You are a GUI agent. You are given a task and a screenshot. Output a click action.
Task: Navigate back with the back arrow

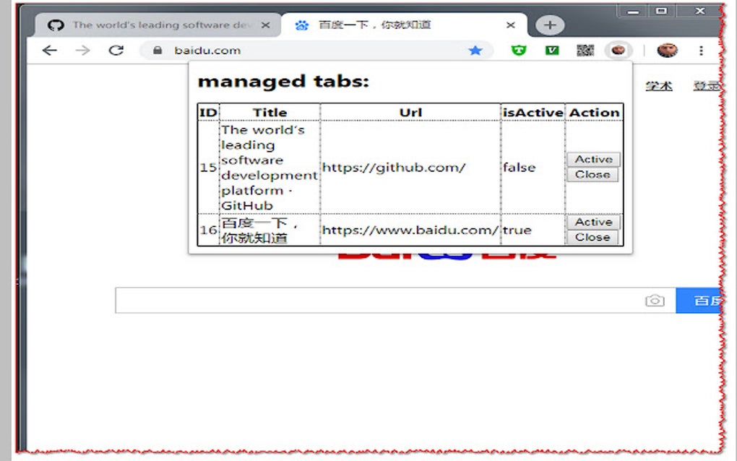click(49, 51)
